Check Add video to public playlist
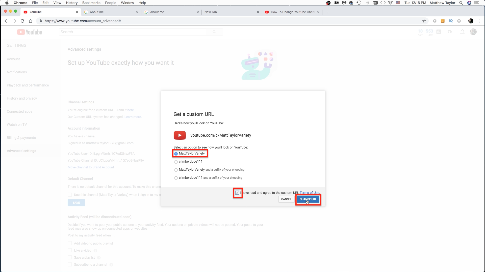Viewport: 485px width, 272px height. [70, 243]
